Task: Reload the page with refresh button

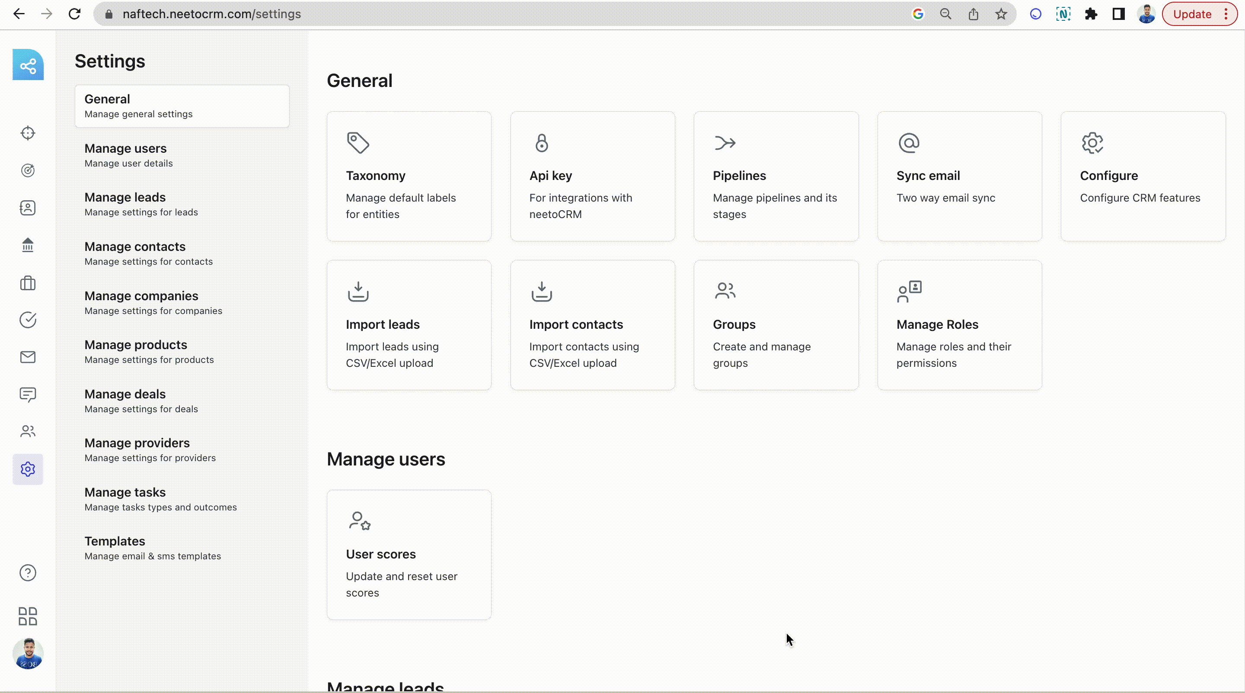Action: click(x=74, y=14)
